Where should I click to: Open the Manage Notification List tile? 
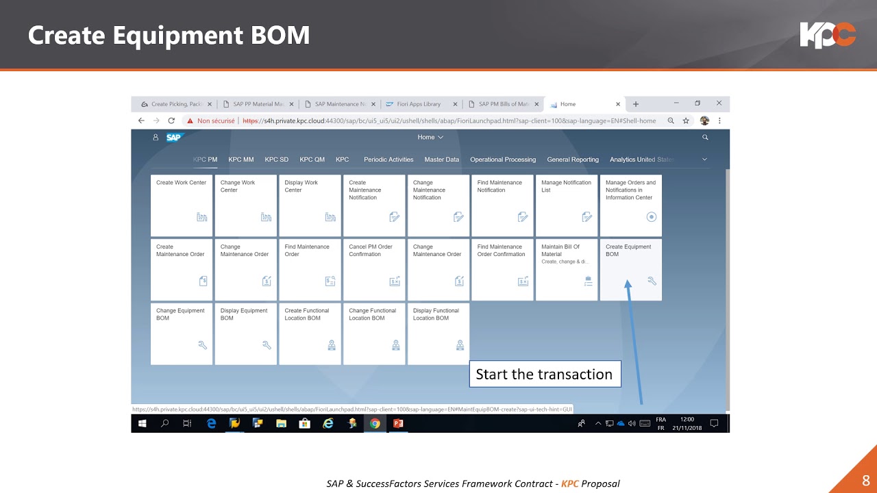[x=567, y=205]
